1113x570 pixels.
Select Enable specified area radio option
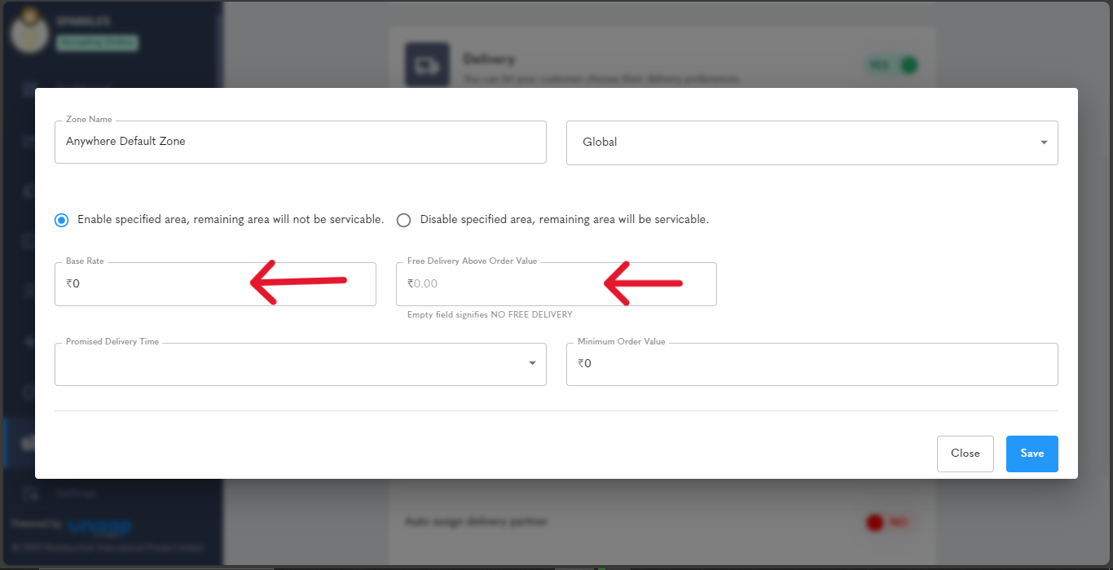pos(62,220)
